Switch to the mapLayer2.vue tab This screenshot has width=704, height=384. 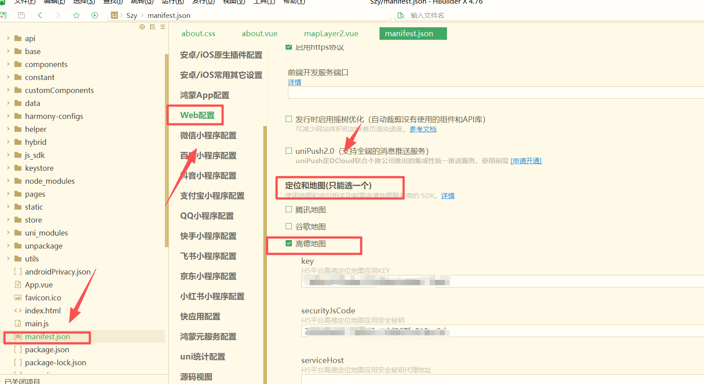click(331, 34)
